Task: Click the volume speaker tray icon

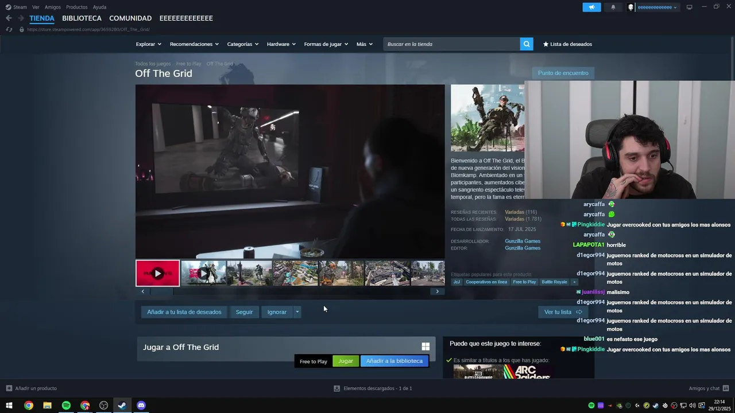Action: tap(692, 406)
